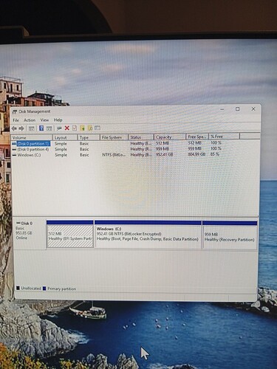Click the 512 MB capacity cell
The image size is (277, 369).
[x=163, y=143]
